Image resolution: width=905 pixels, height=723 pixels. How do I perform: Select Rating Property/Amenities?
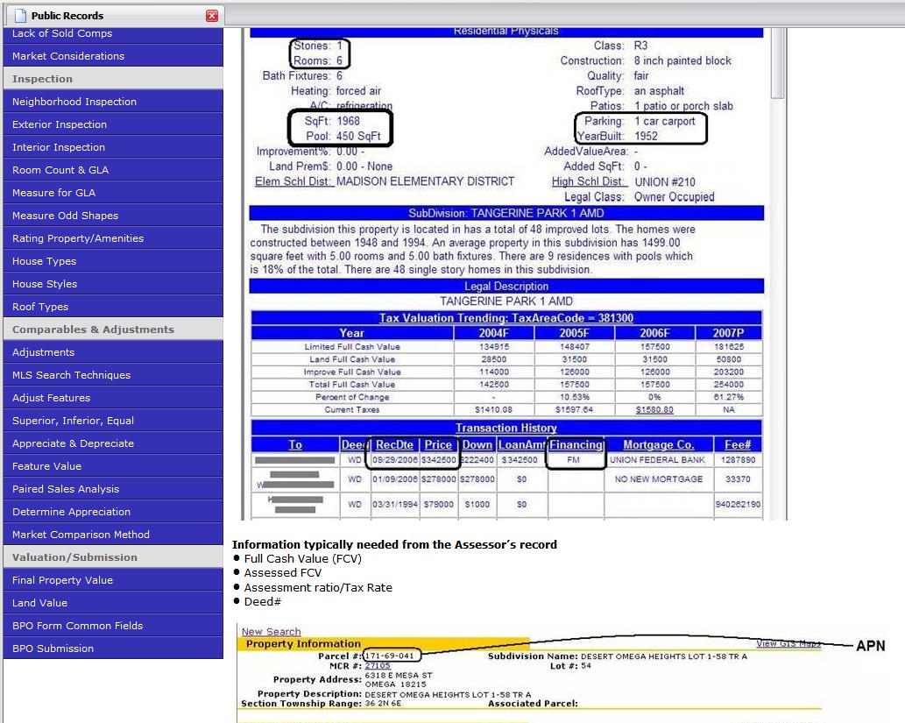pyautogui.click(x=113, y=238)
